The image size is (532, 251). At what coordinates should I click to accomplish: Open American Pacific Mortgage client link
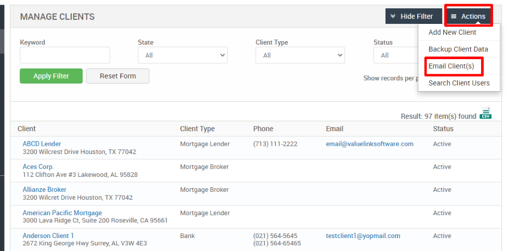62,213
